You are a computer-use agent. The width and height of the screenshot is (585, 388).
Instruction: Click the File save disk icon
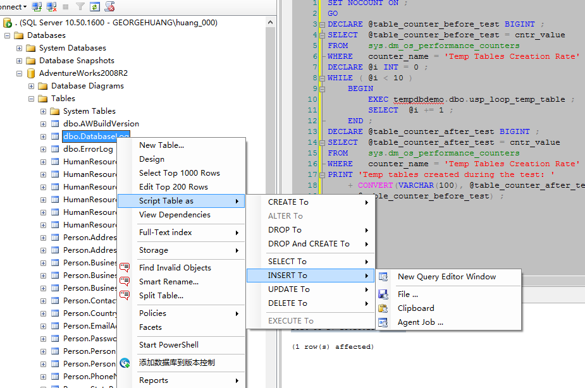383,294
